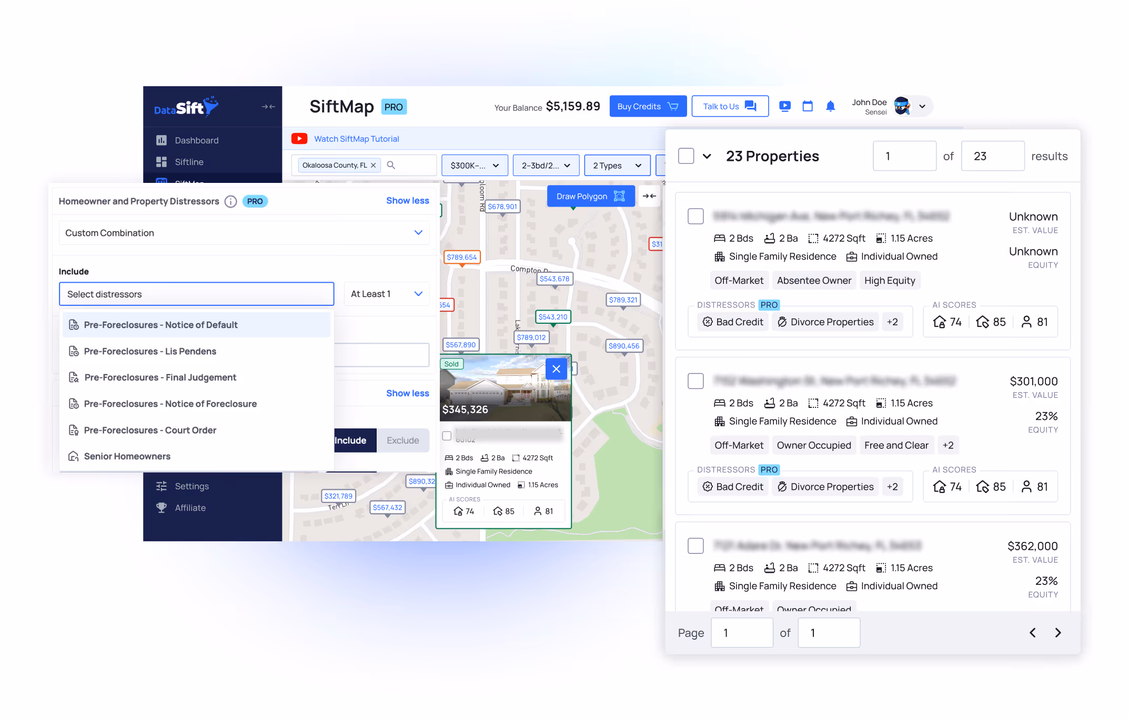Select the $301,000 property checkbox
The height and width of the screenshot is (719, 1129).
click(695, 381)
